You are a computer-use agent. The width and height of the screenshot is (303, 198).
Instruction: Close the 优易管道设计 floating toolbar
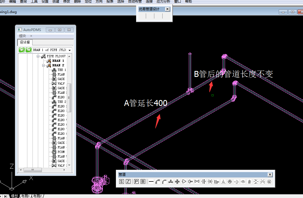pyautogui.click(x=167, y=9)
